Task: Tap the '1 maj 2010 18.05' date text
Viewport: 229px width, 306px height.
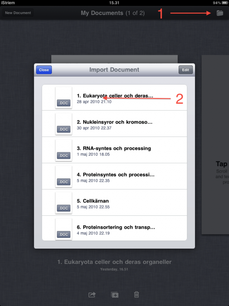Action: pyautogui.click(x=93, y=155)
